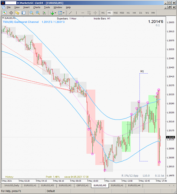Click the chart templates icon

[60, 13]
